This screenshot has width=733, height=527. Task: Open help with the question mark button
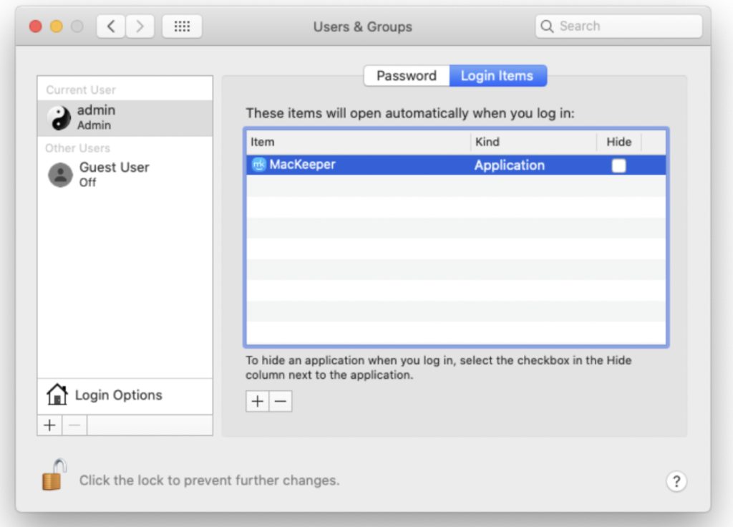coord(676,481)
